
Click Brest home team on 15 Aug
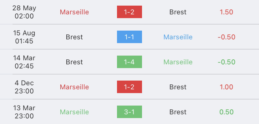[74, 37]
